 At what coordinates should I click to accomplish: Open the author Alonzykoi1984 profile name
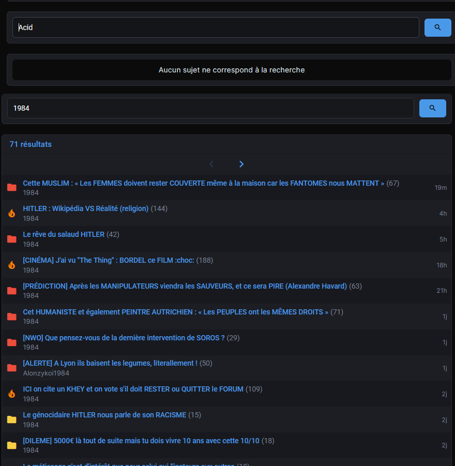(46, 373)
